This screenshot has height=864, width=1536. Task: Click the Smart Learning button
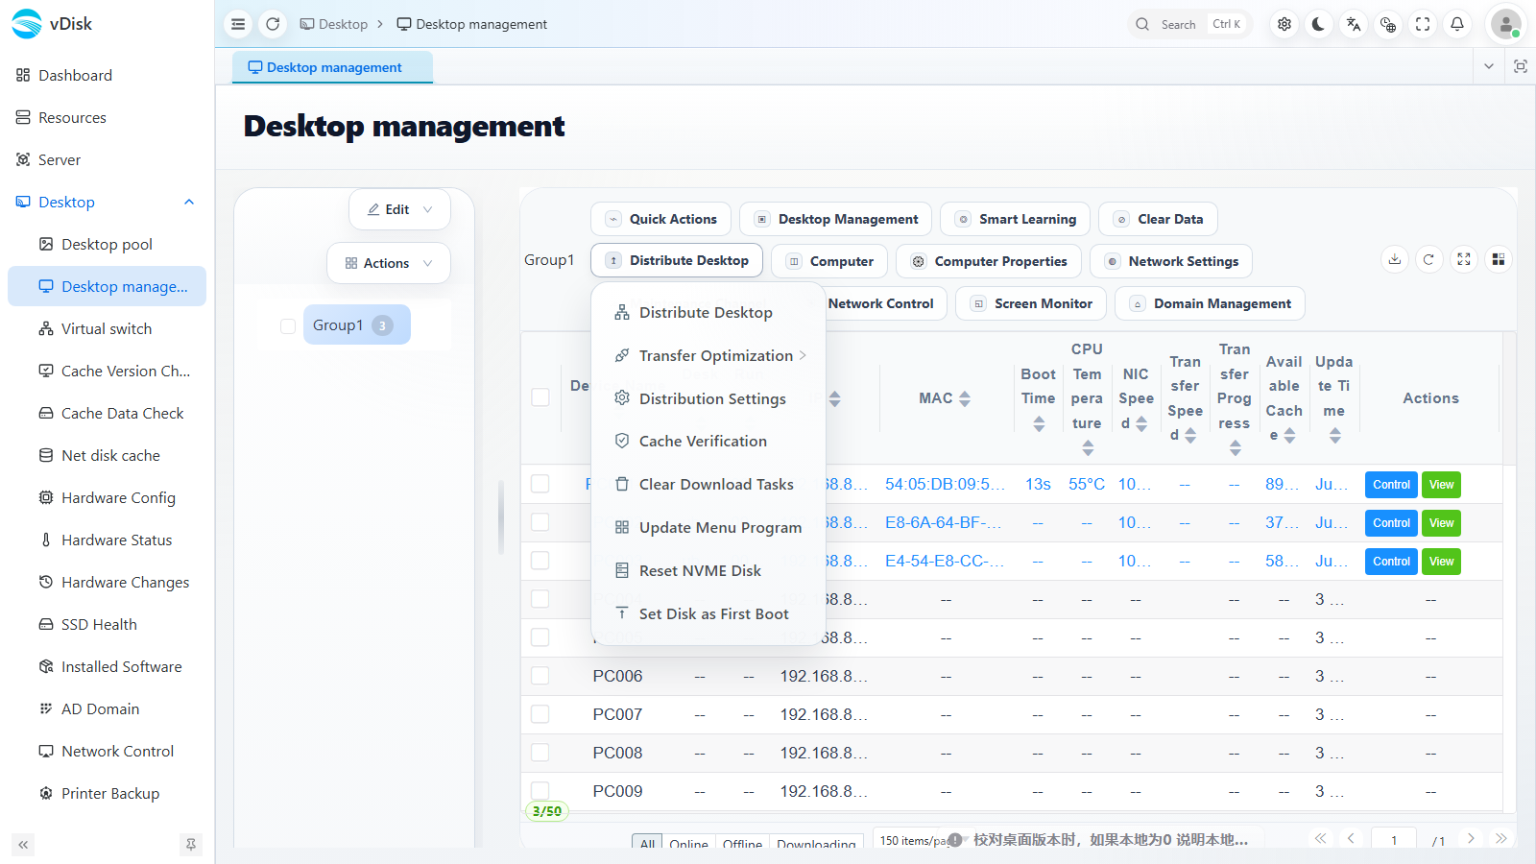(1015, 219)
